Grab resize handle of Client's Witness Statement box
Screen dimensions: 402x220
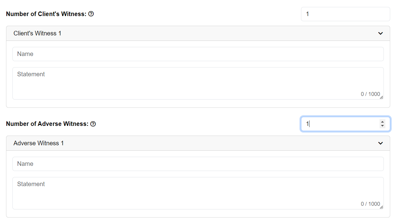[381, 97]
